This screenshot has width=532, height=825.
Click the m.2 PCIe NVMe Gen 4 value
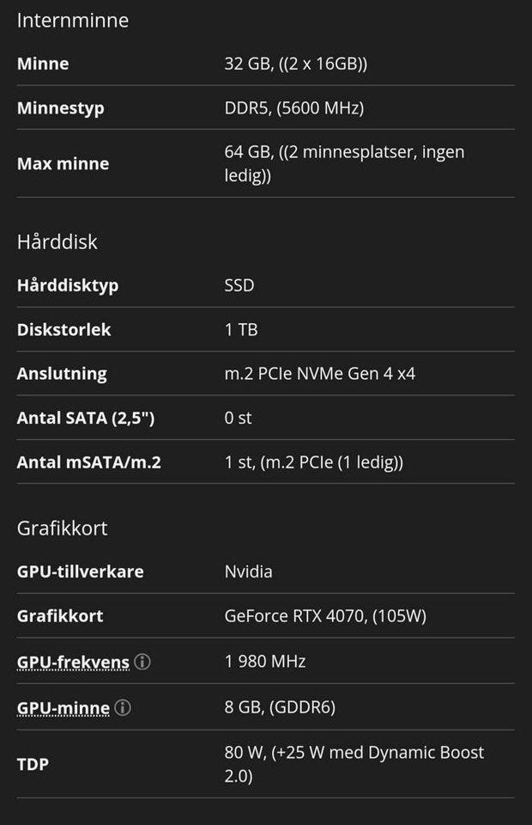(320, 374)
